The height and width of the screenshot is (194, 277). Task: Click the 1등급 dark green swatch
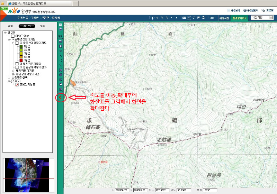[x=21, y=47]
